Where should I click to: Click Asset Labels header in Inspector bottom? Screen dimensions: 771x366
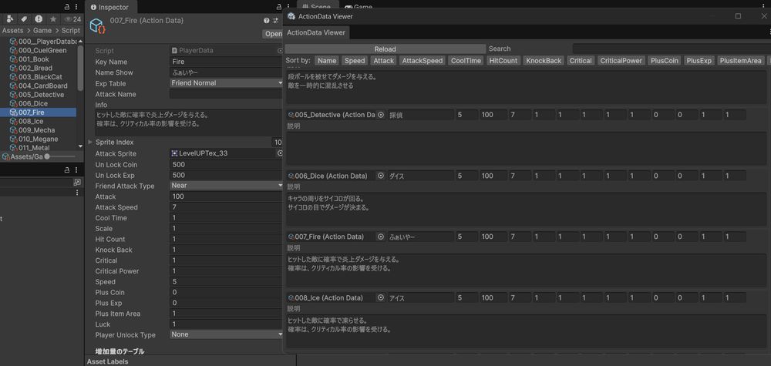[107, 361]
